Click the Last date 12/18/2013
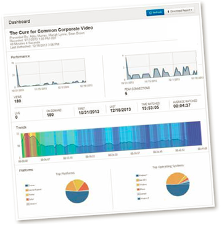The image size is (222, 225). (x=120, y=110)
